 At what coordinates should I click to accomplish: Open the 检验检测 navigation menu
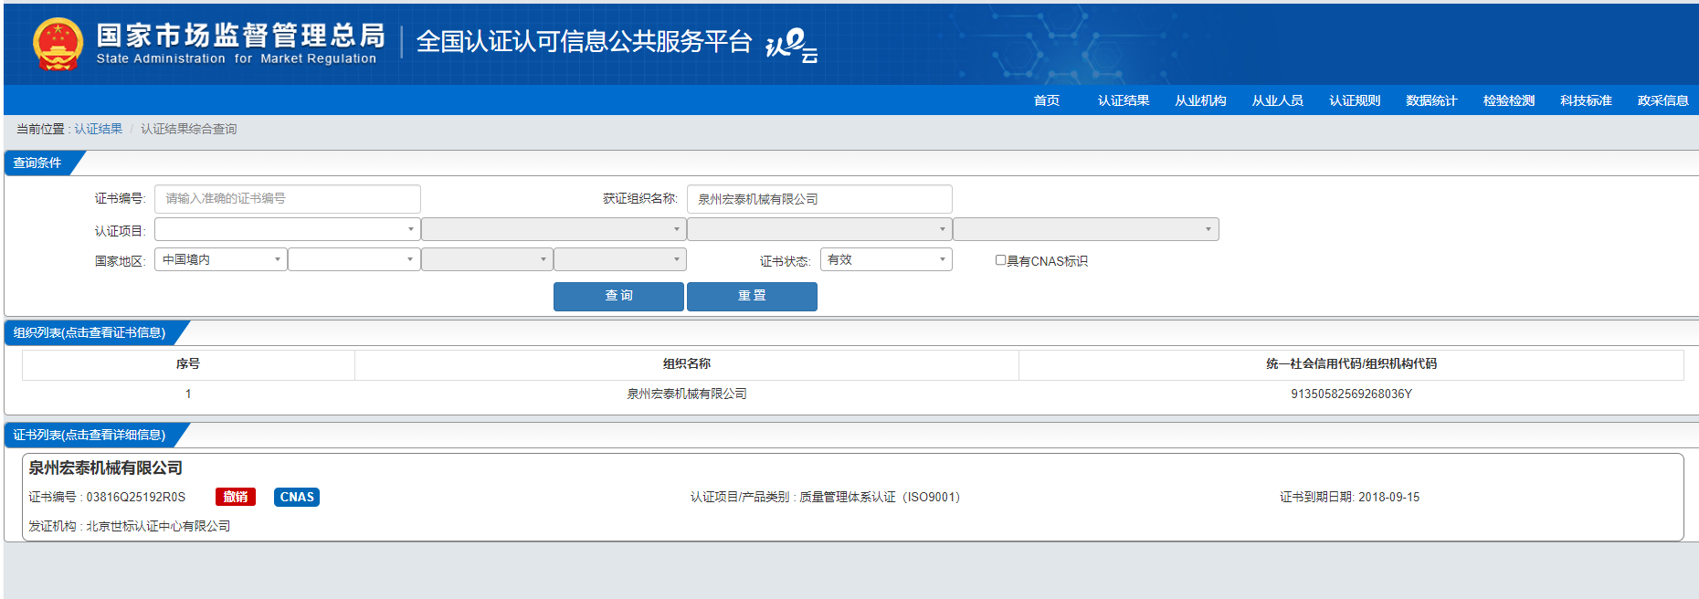(x=1509, y=100)
